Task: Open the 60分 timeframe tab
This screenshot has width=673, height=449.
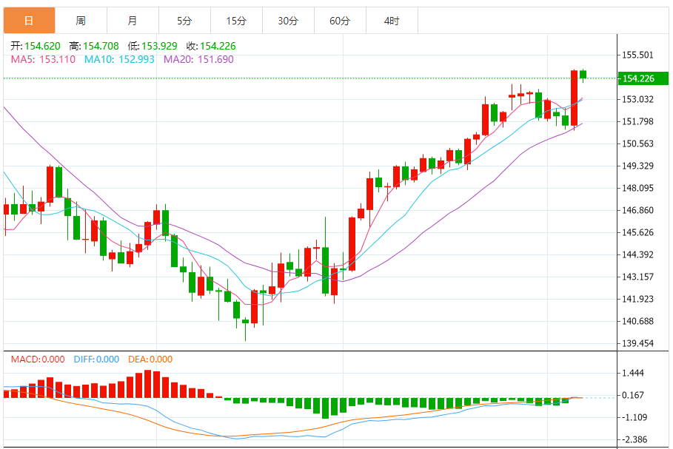Action: [340, 21]
